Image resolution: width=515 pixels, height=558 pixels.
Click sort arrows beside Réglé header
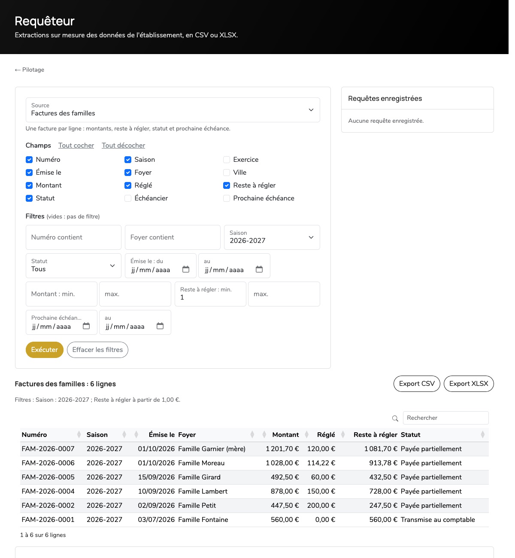(x=307, y=434)
